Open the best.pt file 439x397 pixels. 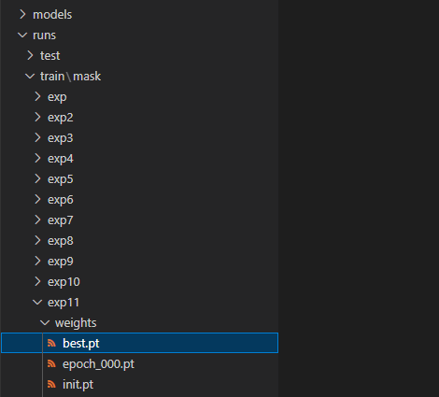[x=81, y=344]
